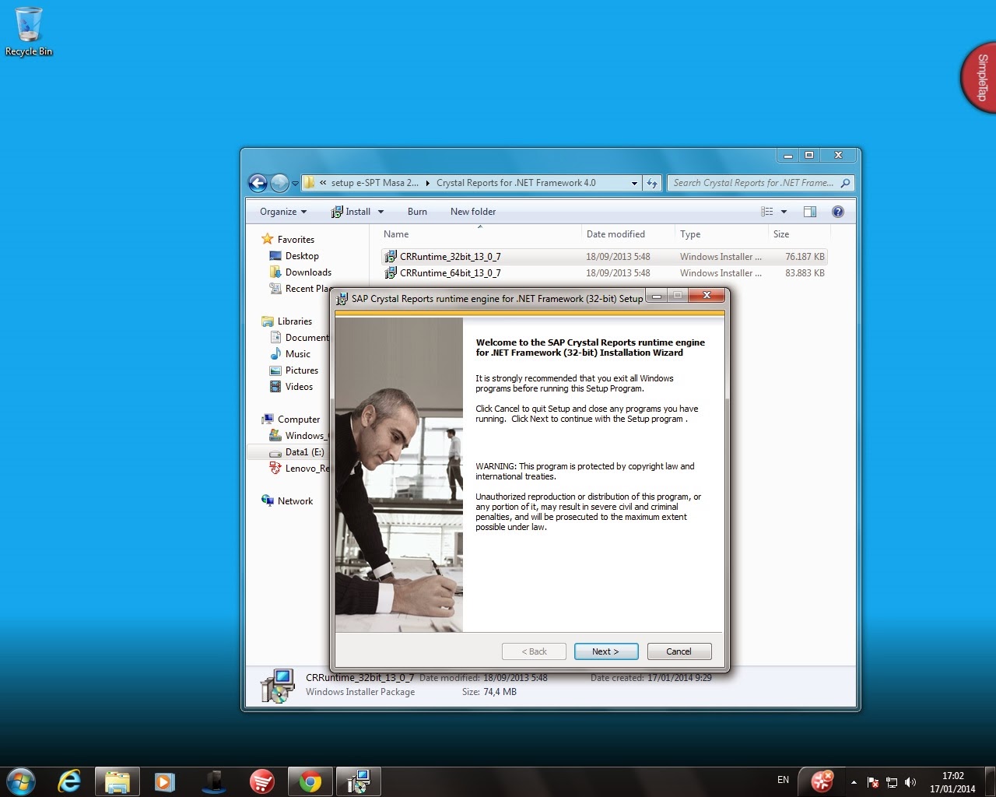
Task: Click red SimpleTap tray icon
Action: click(x=822, y=781)
